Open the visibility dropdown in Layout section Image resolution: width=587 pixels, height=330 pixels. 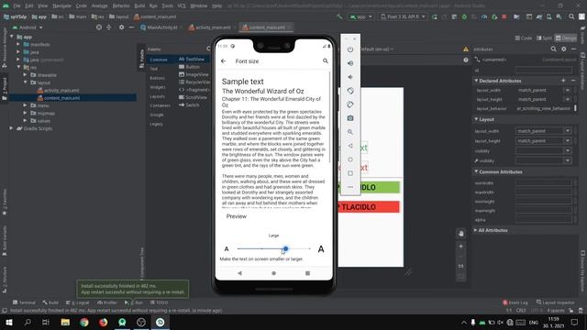tap(544, 150)
